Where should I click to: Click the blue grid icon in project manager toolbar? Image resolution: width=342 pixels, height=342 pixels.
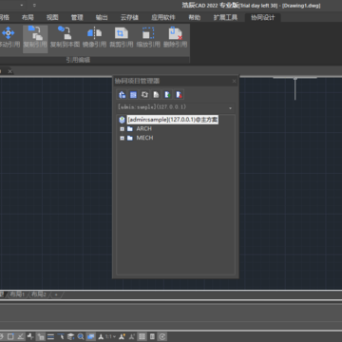tap(133, 94)
